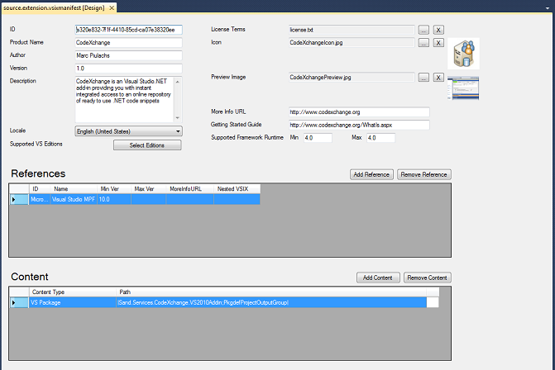Click the References ID column header
Screen dimensions: 555x370
coord(40,189)
